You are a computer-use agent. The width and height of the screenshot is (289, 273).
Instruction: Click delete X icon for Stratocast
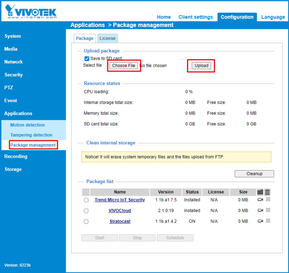268,221
